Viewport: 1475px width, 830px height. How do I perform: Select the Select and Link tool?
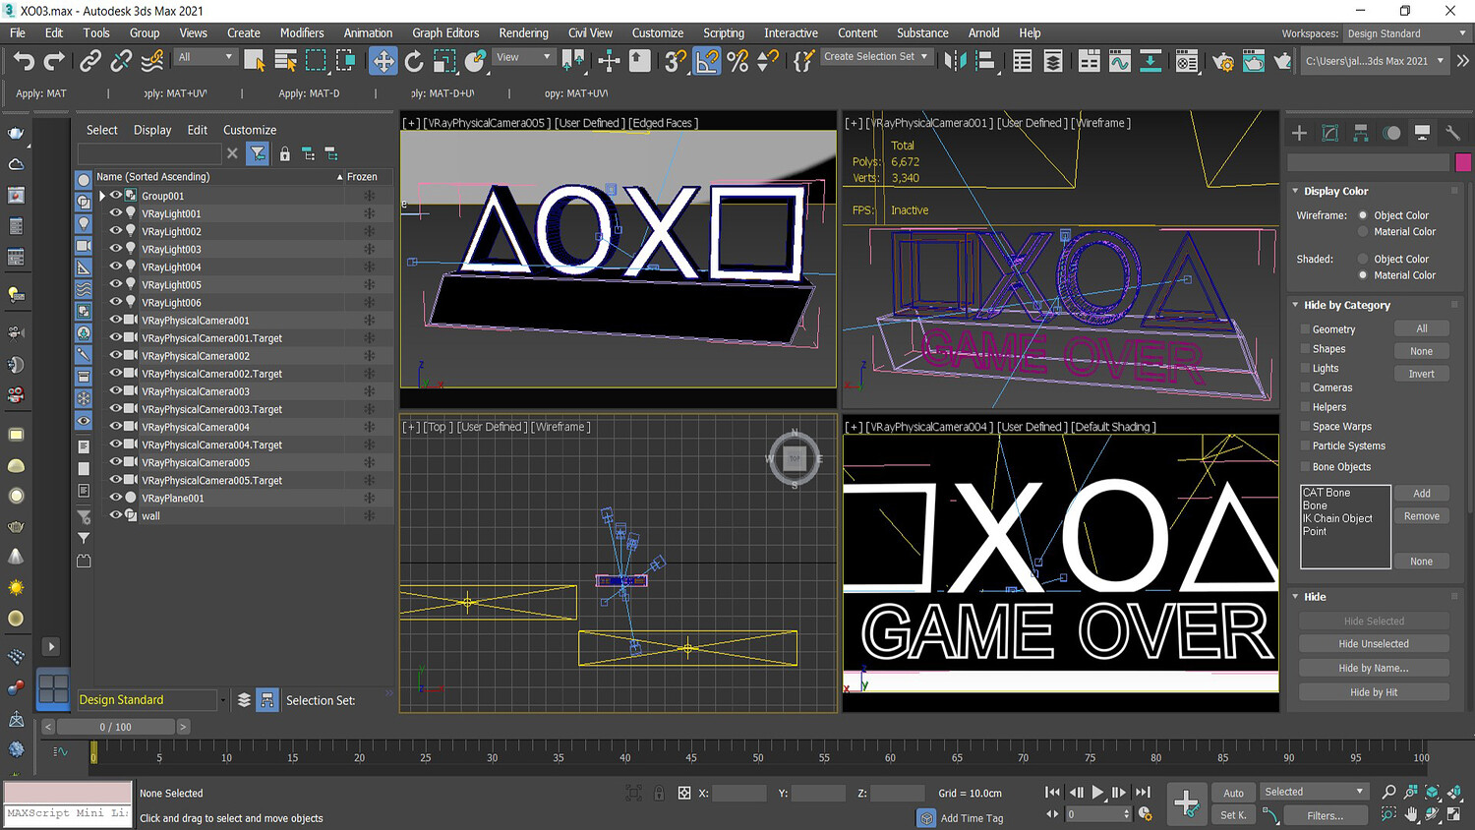[90, 62]
